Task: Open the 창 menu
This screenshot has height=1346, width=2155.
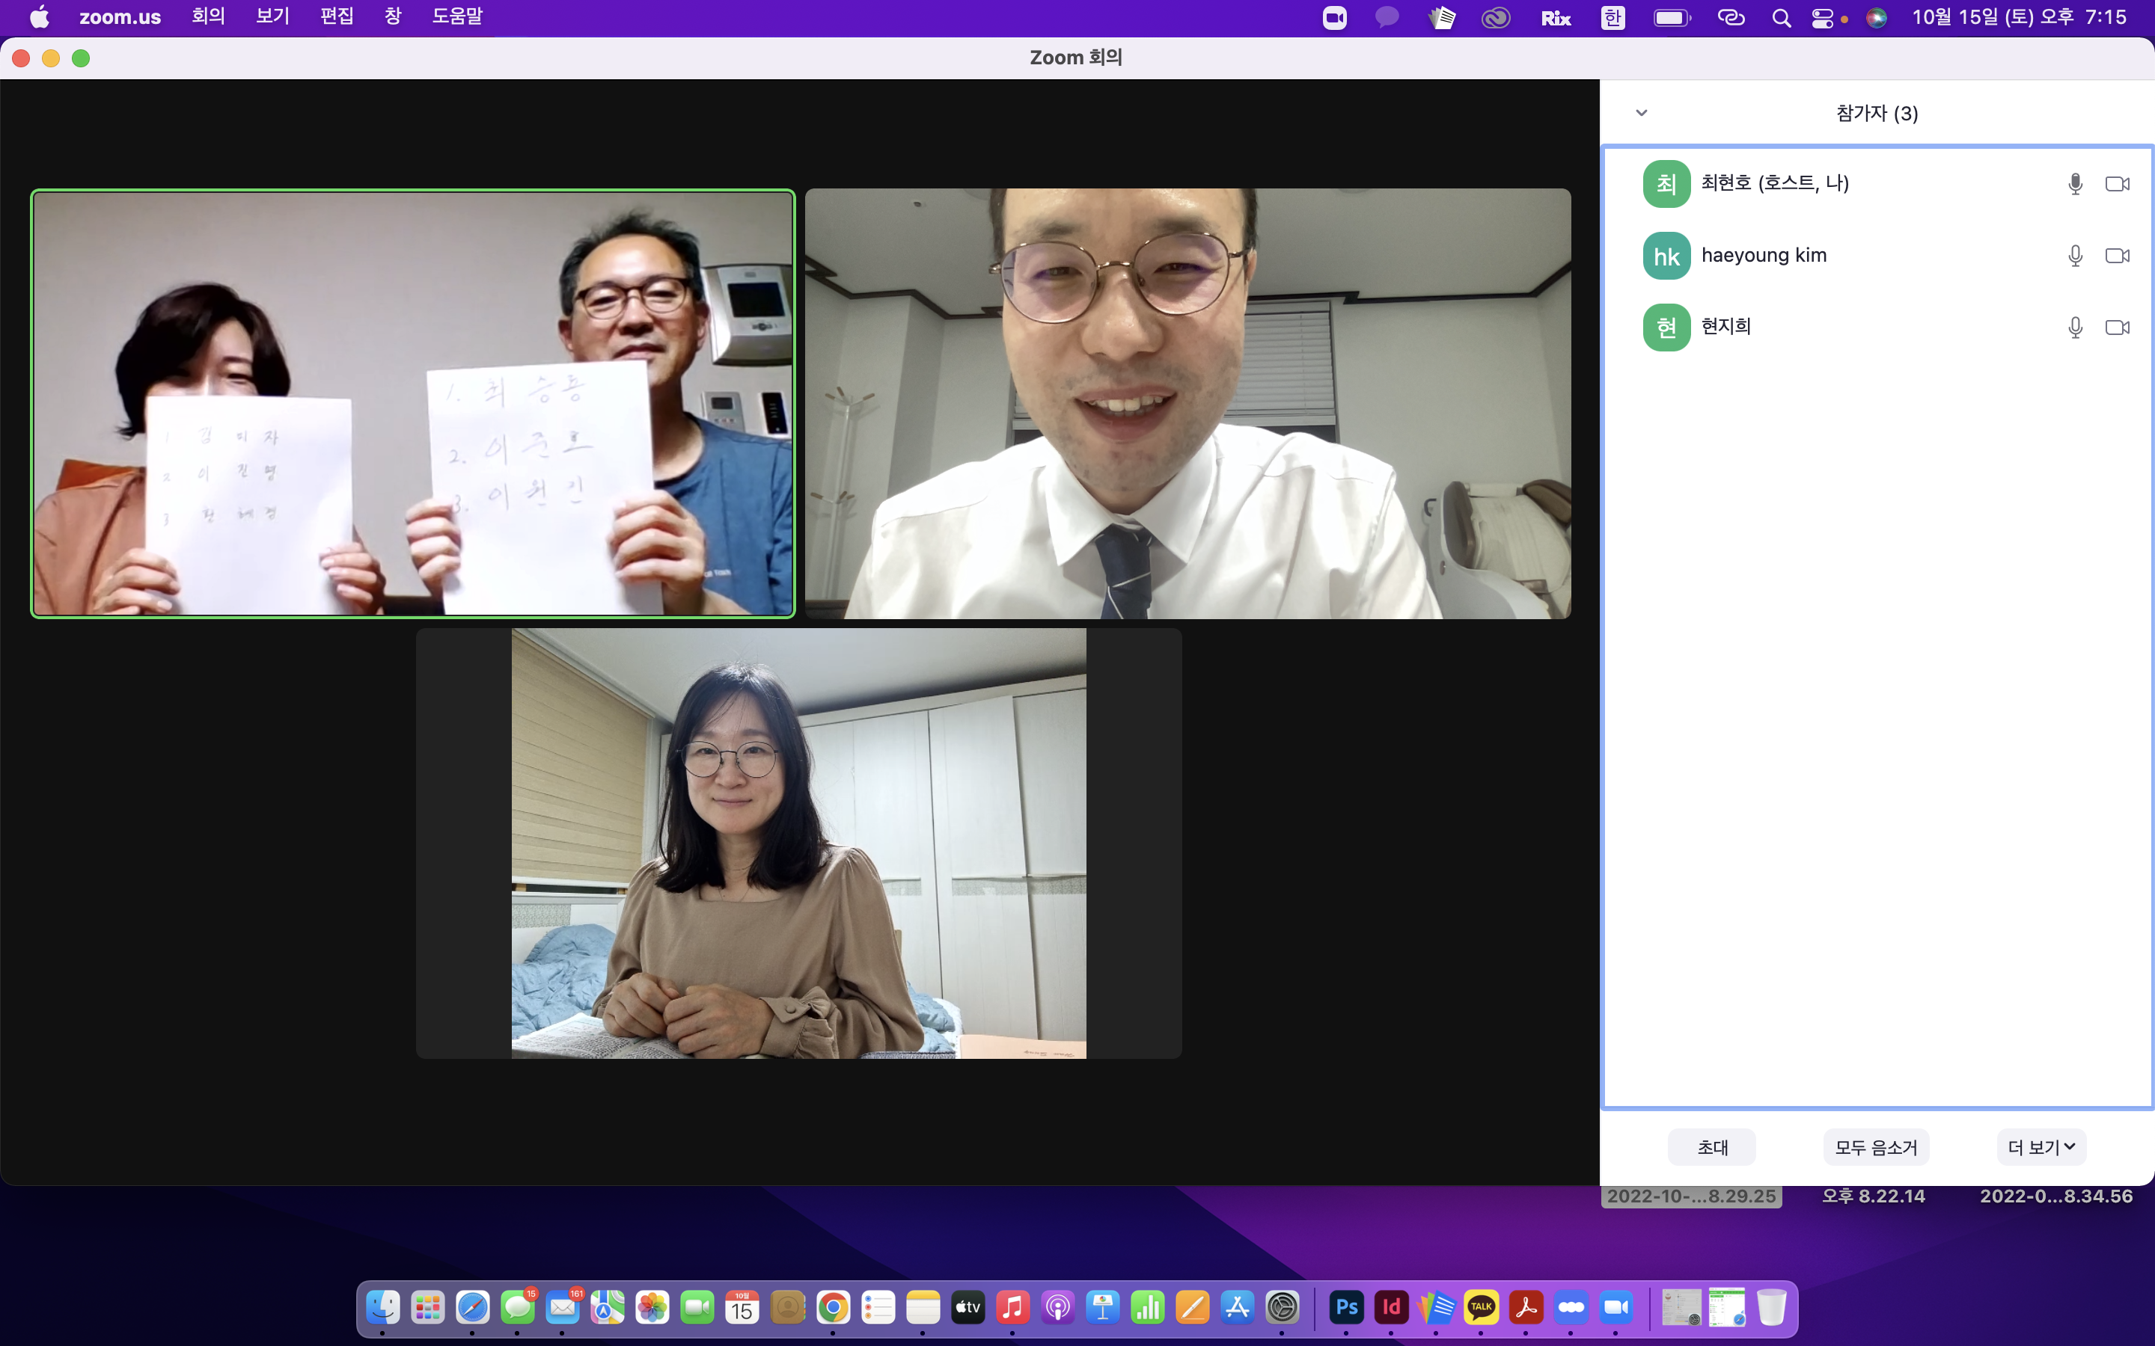Action: [393, 17]
